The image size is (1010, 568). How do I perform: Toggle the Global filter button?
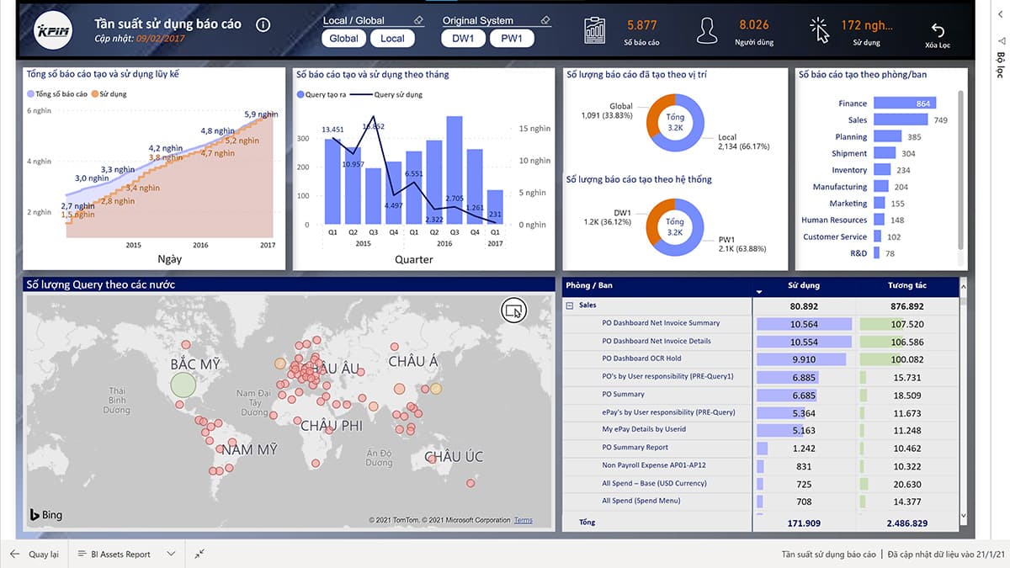[x=344, y=39]
